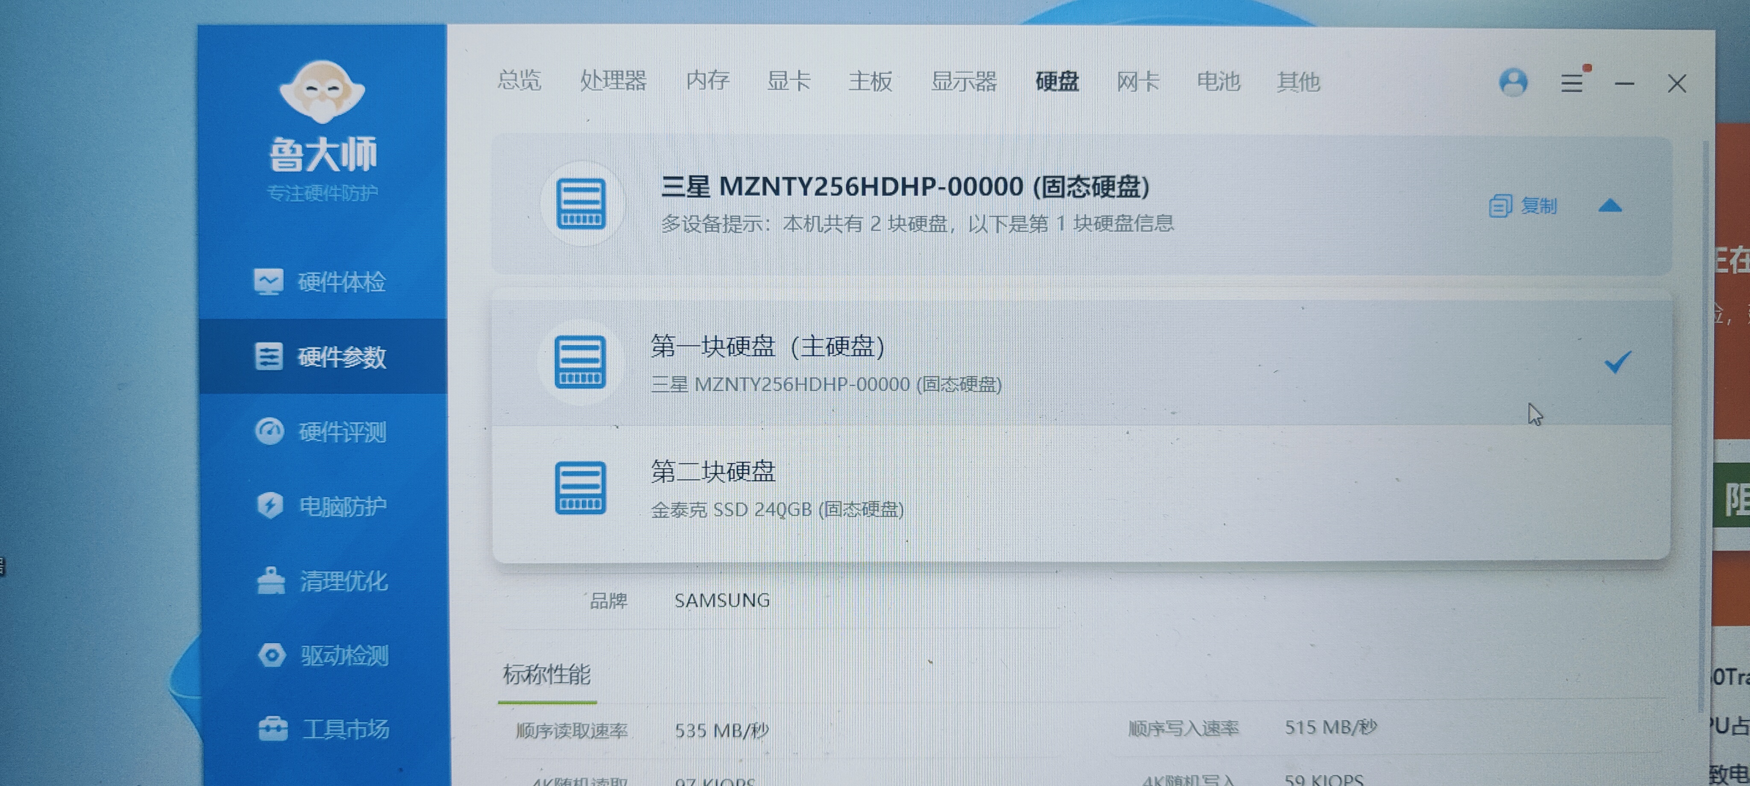Screen dimensions: 1750x786
Task: Click the disk icon of 第二块硬盘
Action: pos(580,488)
